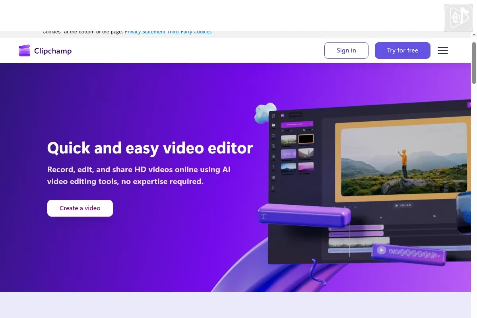Screen dimensions: 477x318
Task: Select the folder media icon in the editor sidebar
Action: tap(273, 125)
